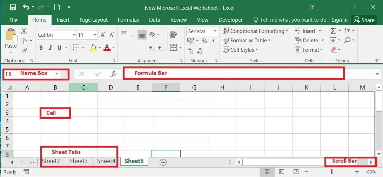Image resolution: width=383 pixels, height=177 pixels.
Task: Select the Sheet3 worksheet tab
Action: click(x=78, y=161)
